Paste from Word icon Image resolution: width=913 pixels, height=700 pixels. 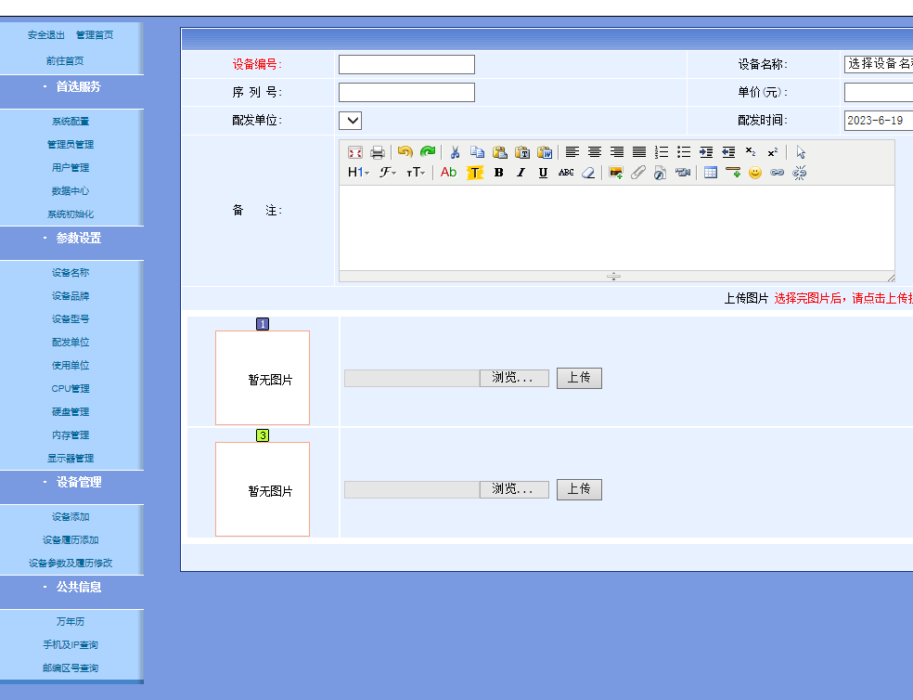(545, 152)
